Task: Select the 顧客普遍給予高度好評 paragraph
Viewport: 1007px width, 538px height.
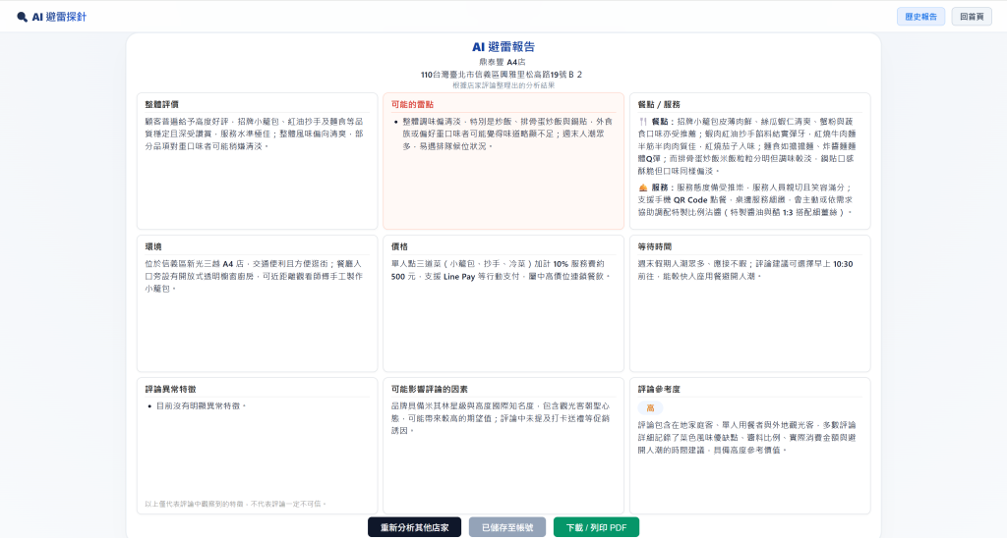Action: (x=254, y=134)
